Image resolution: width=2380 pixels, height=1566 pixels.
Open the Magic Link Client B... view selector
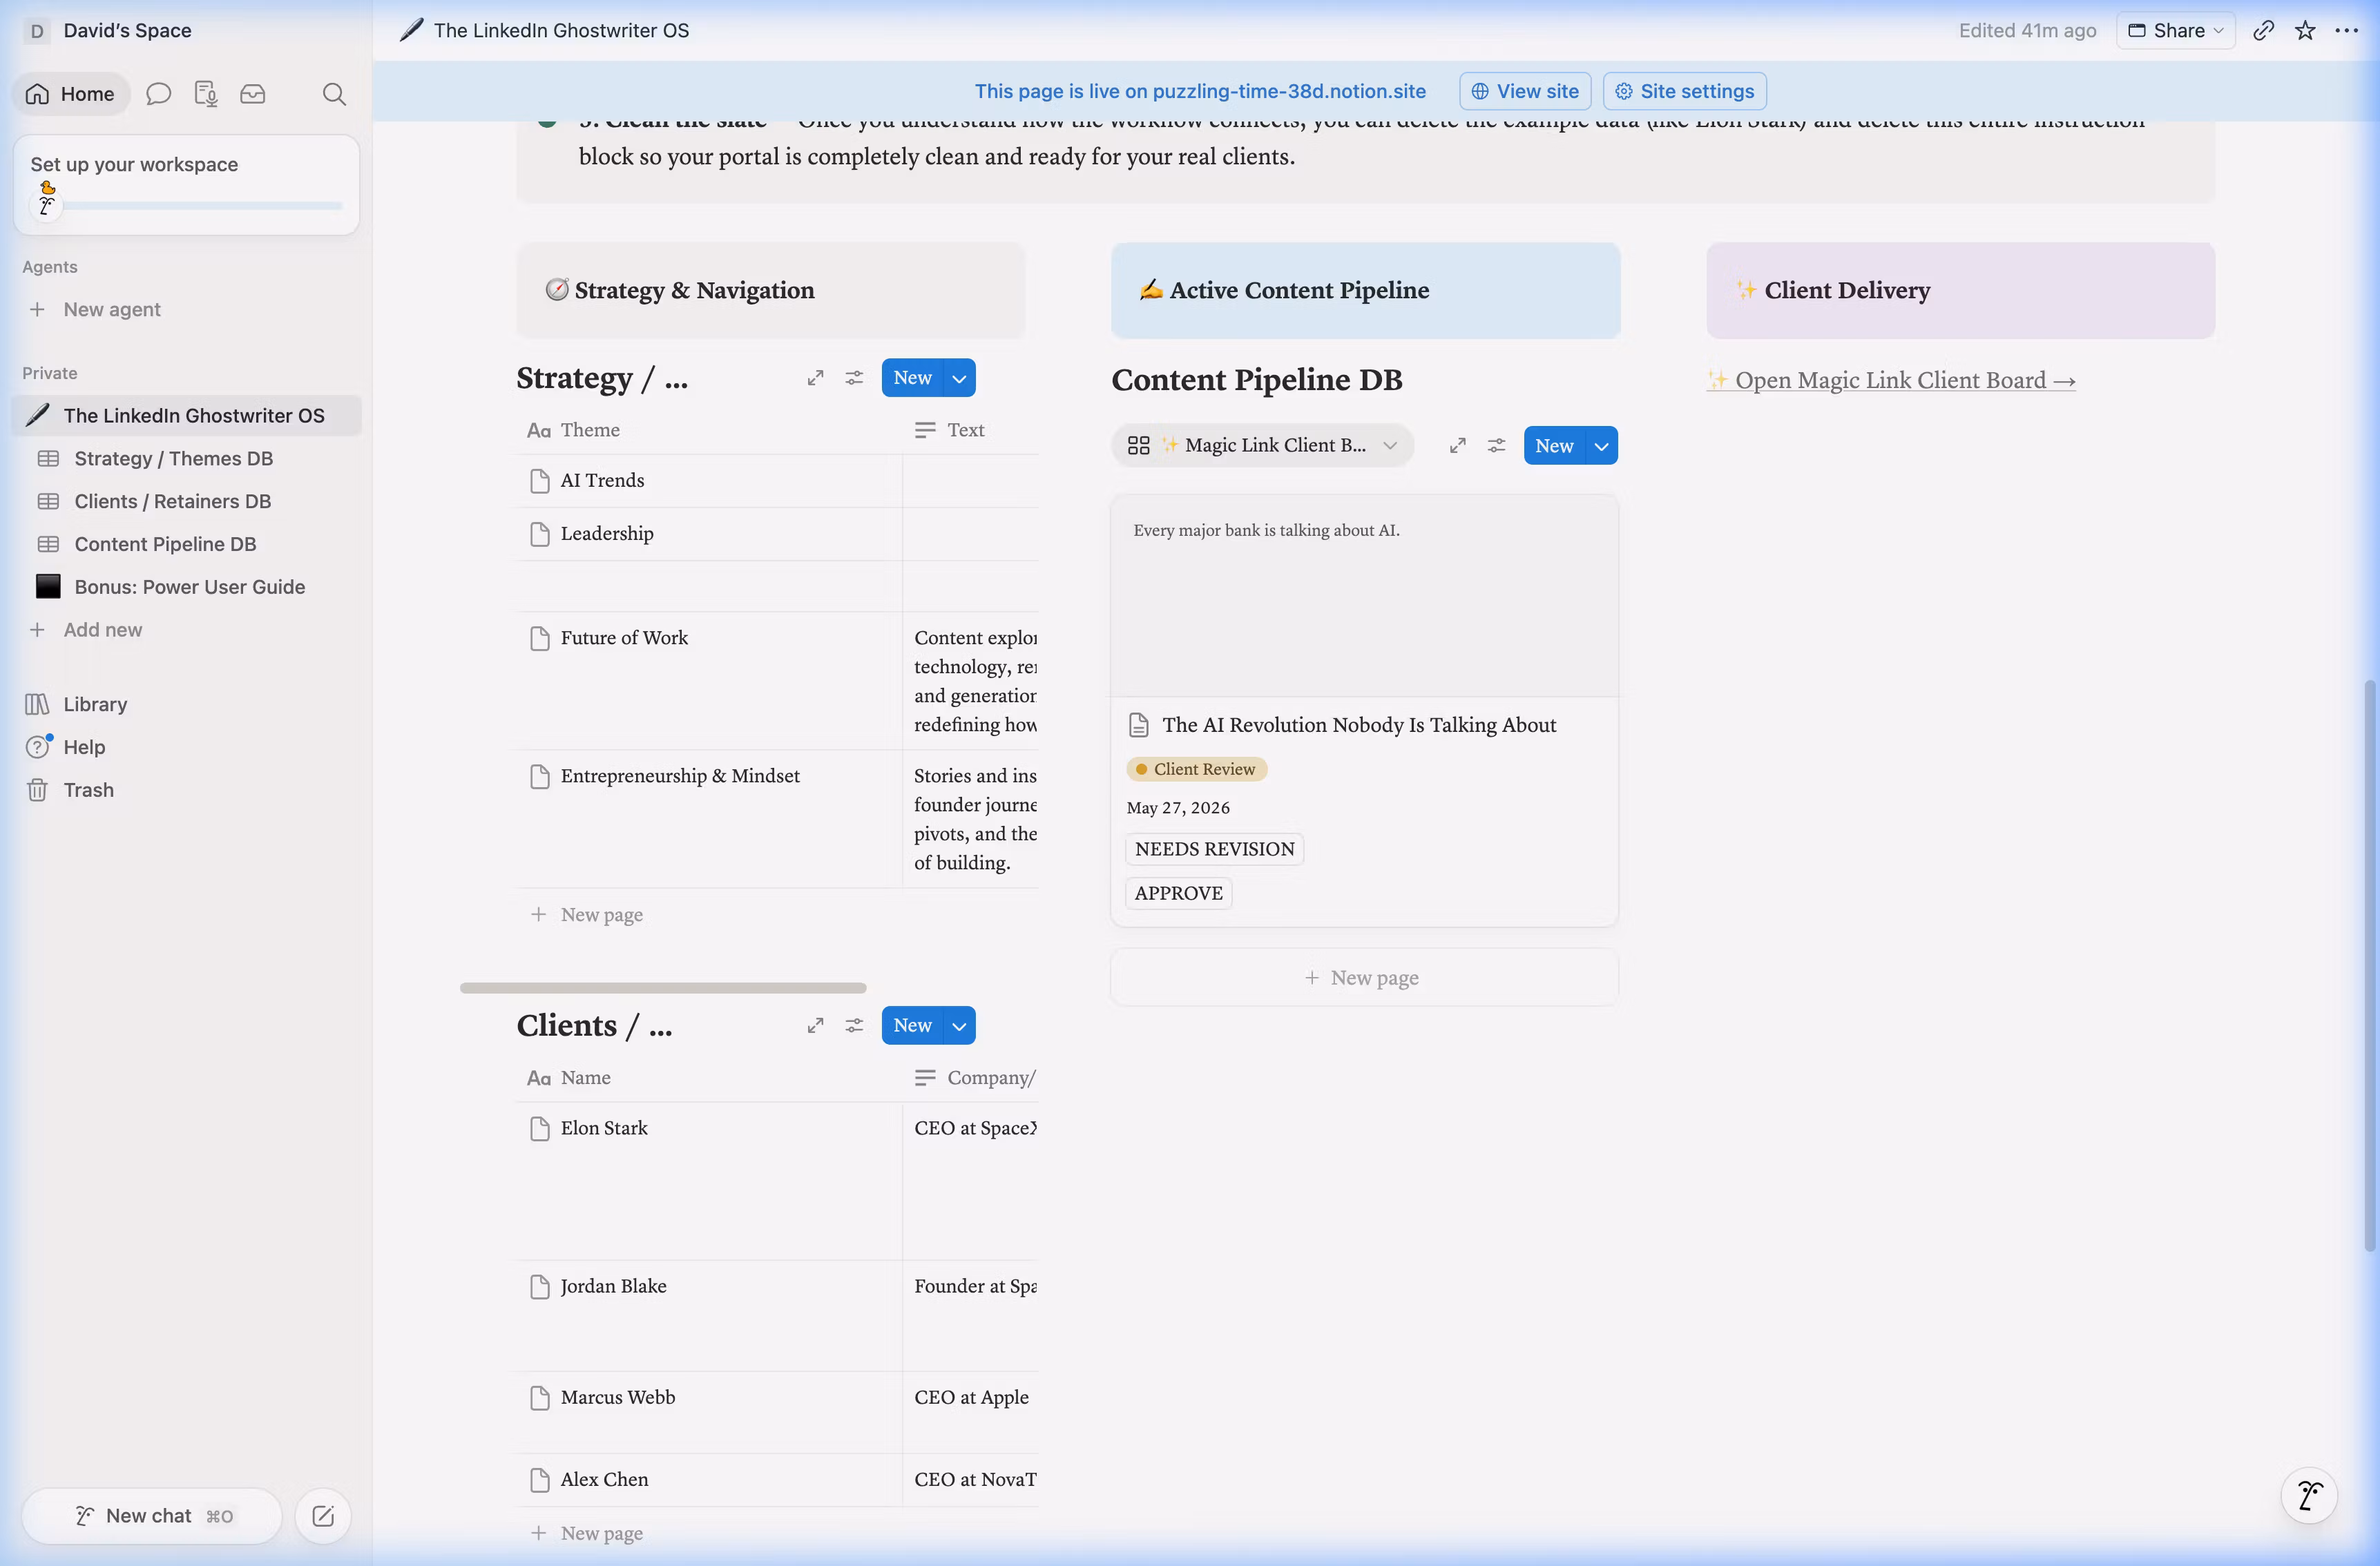[1262, 446]
